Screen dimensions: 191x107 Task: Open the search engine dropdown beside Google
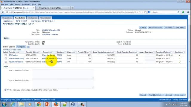(151, 12)
